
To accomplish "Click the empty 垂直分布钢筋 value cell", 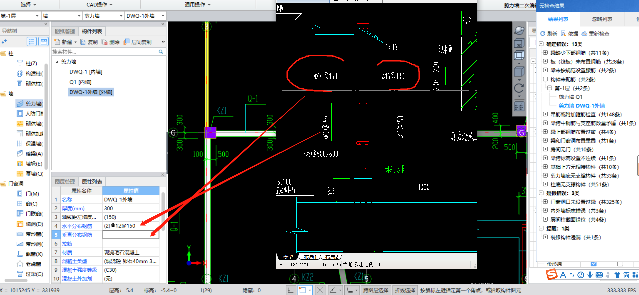I will 131,235.
